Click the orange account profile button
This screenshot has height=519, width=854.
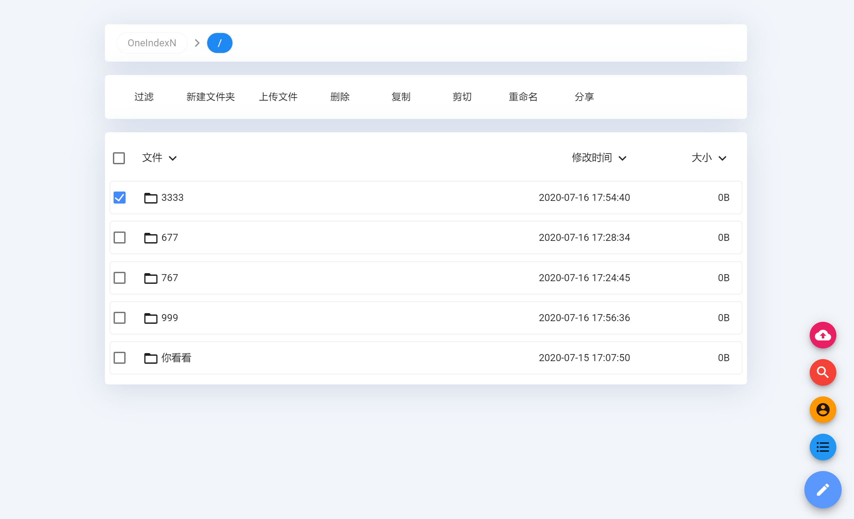tap(822, 410)
